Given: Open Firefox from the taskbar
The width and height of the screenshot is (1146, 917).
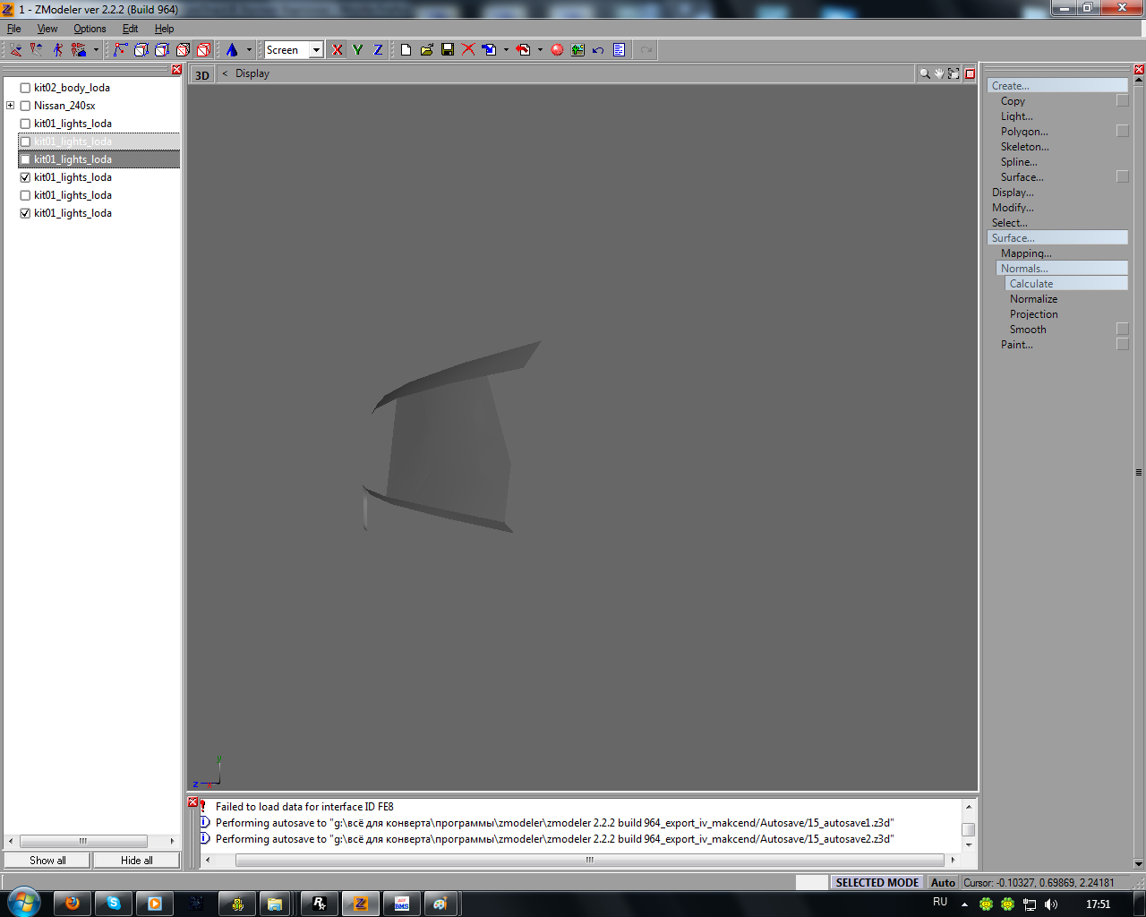Looking at the screenshot, I should click(73, 904).
